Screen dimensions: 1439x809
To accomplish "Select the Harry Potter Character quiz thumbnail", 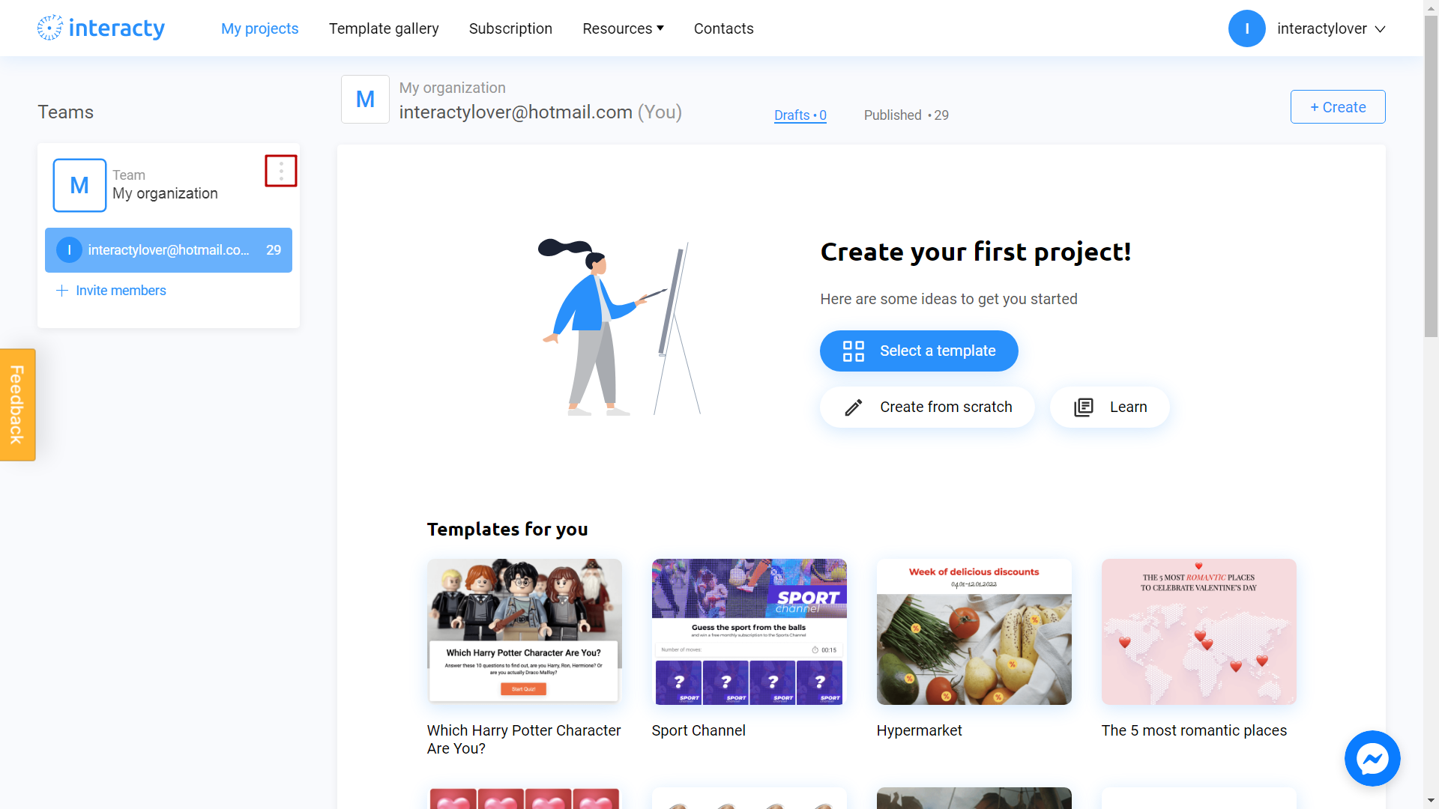I will (x=524, y=629).
